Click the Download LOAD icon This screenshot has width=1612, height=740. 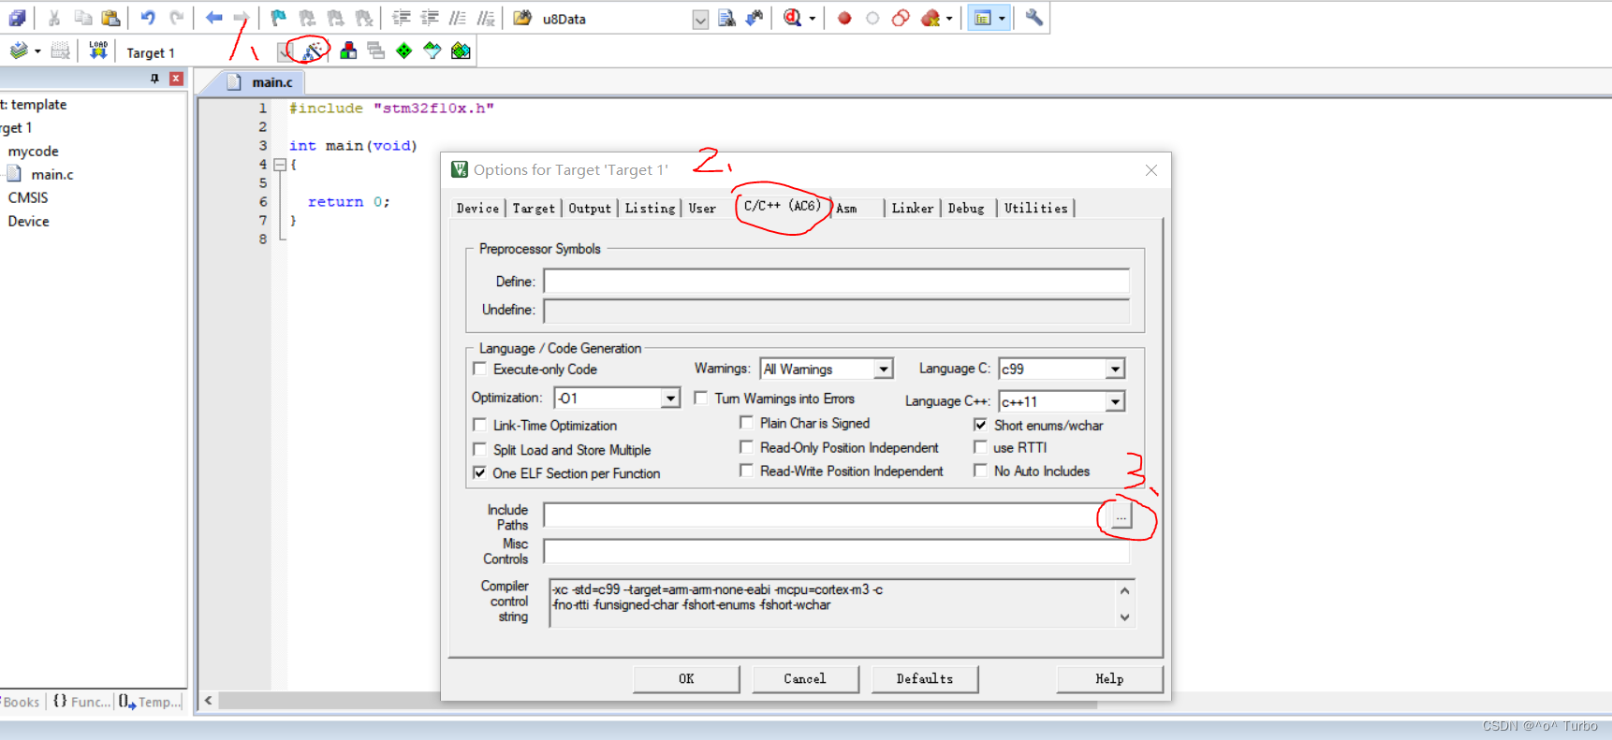[98, 51]
